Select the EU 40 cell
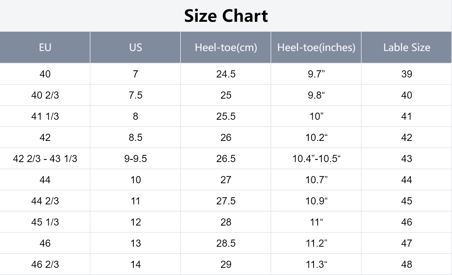The image size is (452, 275). 45,74
